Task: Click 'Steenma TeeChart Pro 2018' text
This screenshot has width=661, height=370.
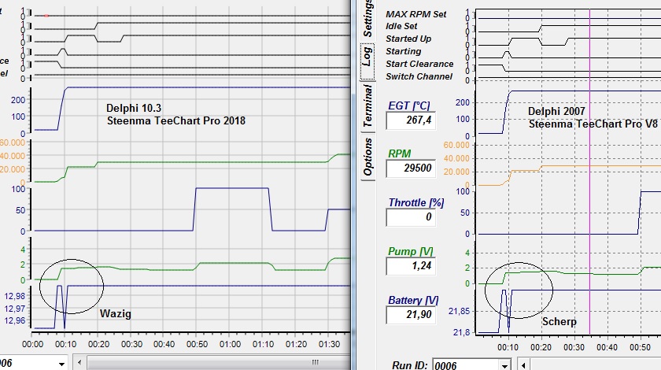Action: pos(176,120)
